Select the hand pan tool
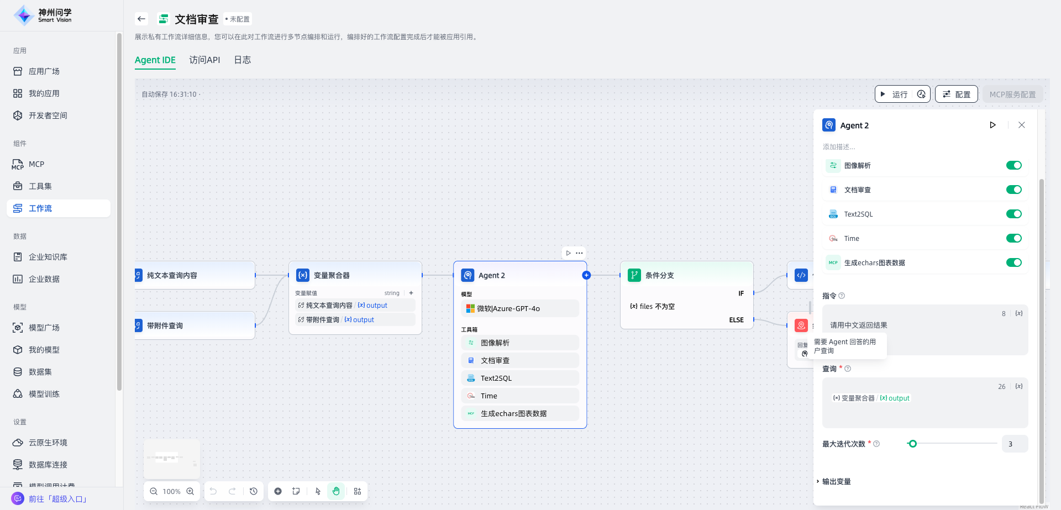Viewport: 1061px width, 510px height. tap(336, 491)
